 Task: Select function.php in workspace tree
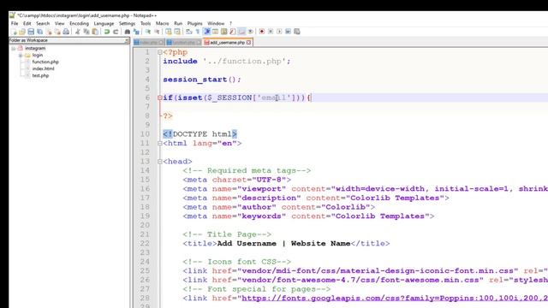tap(45, 62)
